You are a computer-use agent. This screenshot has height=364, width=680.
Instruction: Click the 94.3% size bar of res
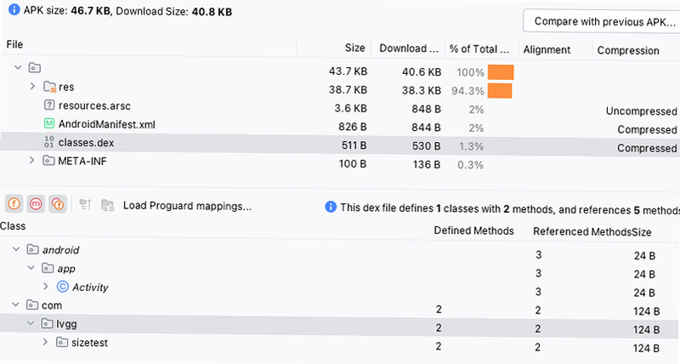click(x=500, y=91)
